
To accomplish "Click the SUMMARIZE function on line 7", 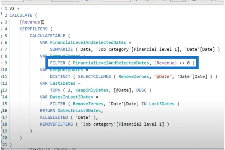I will pos(61,49).
